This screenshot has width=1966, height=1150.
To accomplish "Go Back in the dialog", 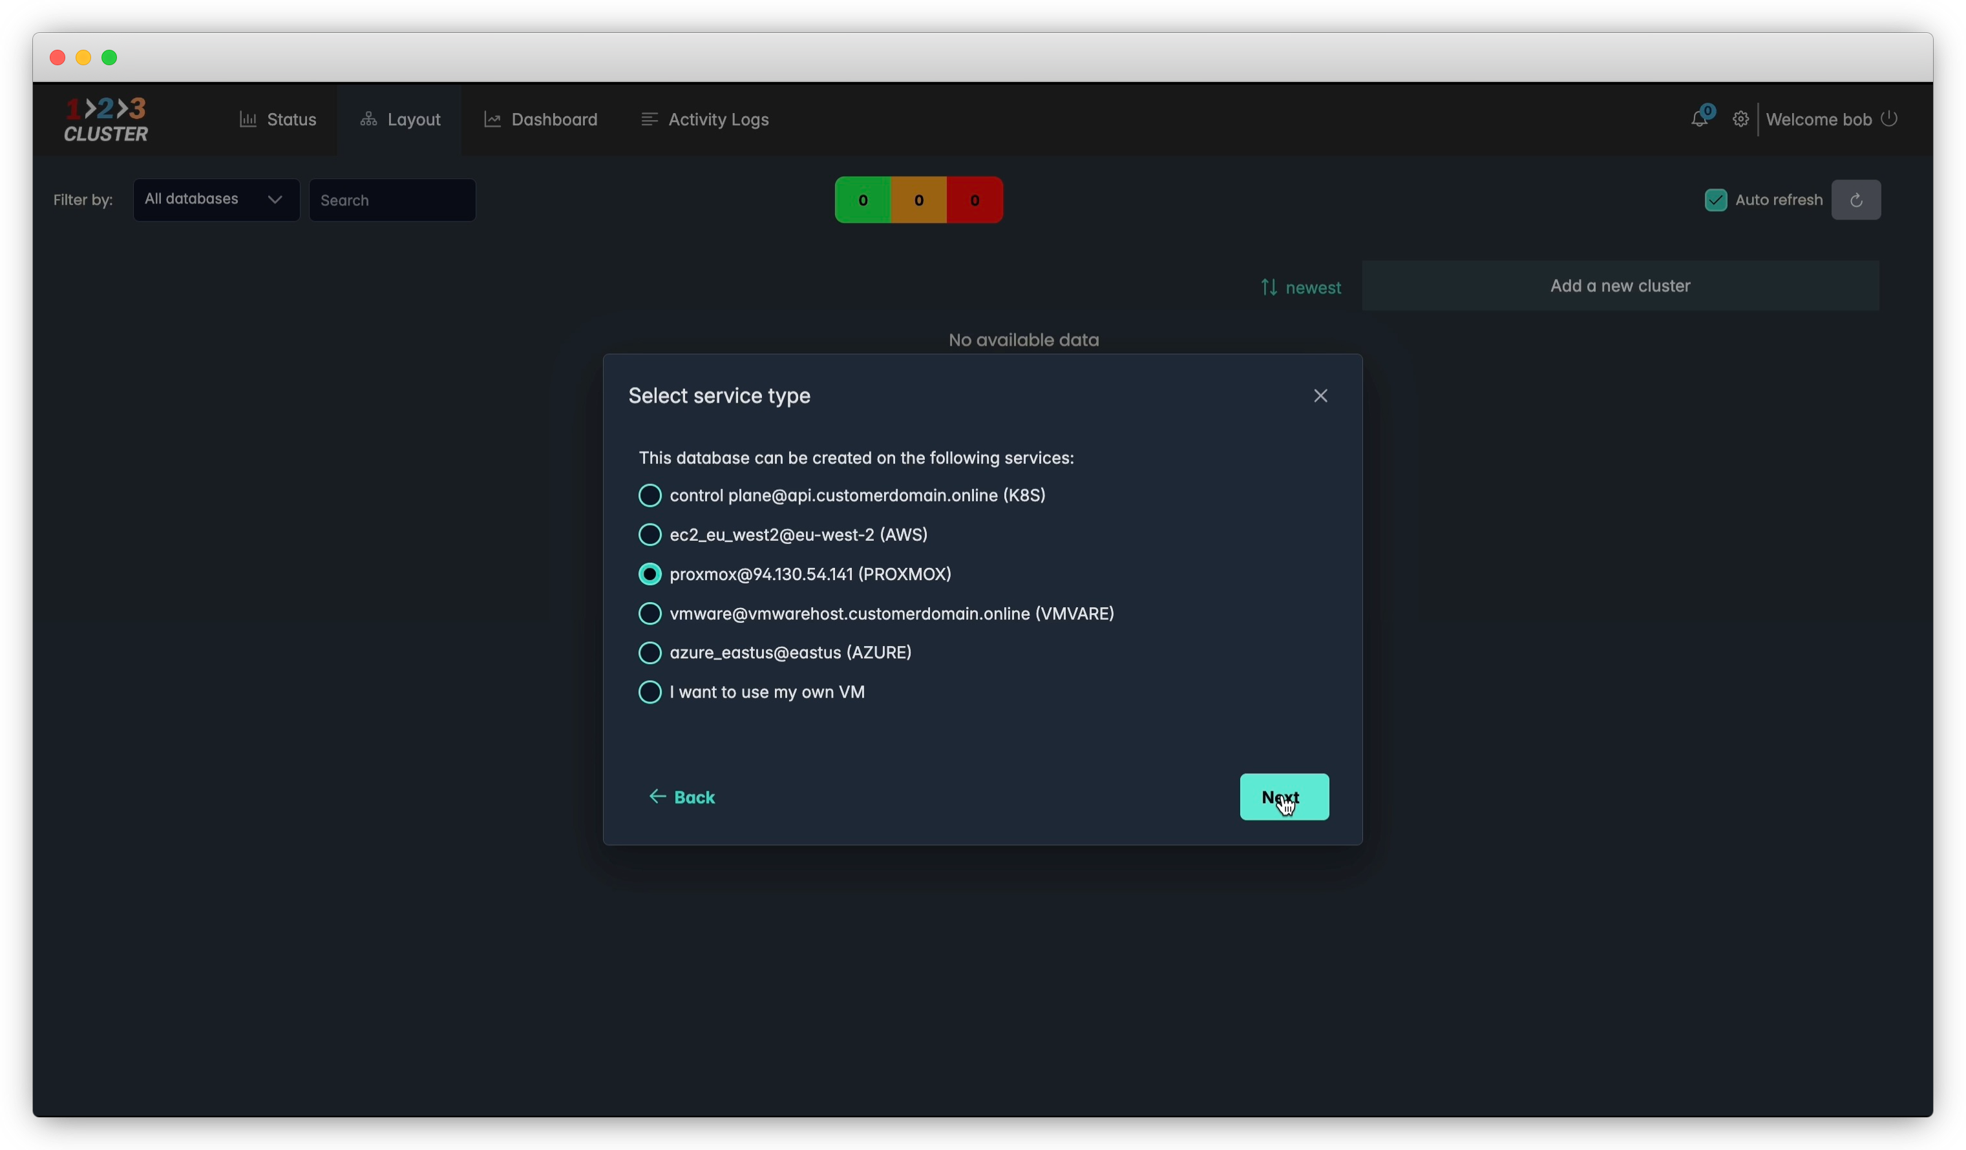I will click(682, 797).
